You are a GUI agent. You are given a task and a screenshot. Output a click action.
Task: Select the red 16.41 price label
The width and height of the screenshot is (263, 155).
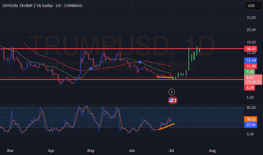click(251, 49)
